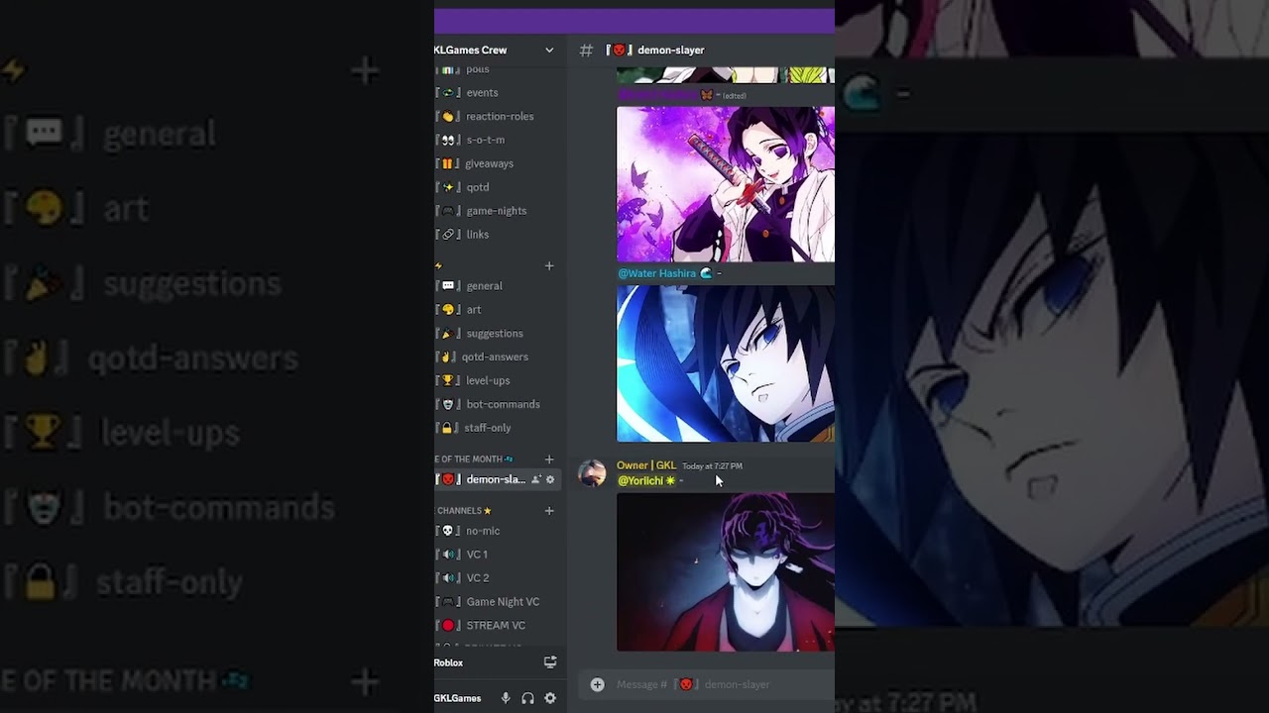This screenshot has width=1269, height=713.
Task: Click the hashtag icon in channel header
Action: pyautogui.click(x=586, y=50)
